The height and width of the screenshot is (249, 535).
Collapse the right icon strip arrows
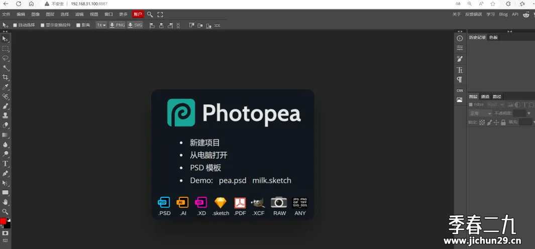click(460, 32)
